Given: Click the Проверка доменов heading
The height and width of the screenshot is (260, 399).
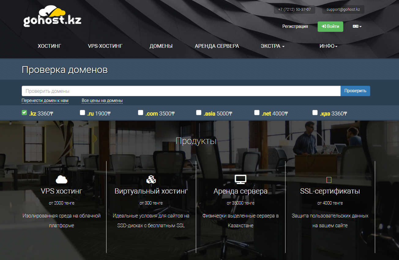Looking at the screenshot, I should point(65,70).
